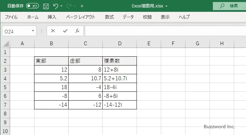Select row 5 header

(x=5, y=87)
